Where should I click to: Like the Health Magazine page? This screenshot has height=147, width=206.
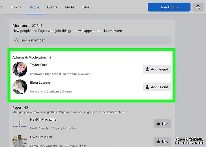[162, 124]
